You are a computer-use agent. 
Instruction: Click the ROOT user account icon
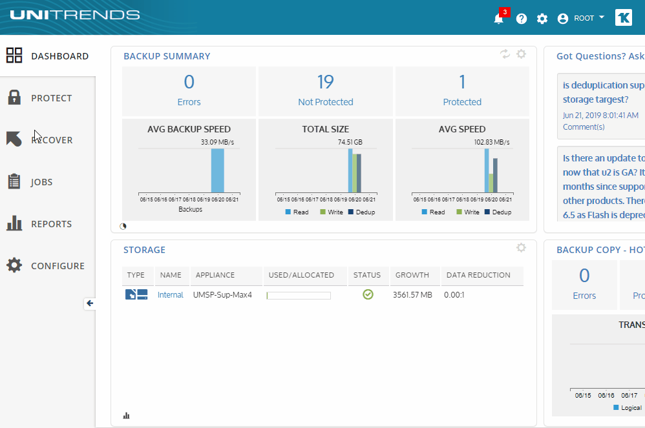click(x=563, y=19)
